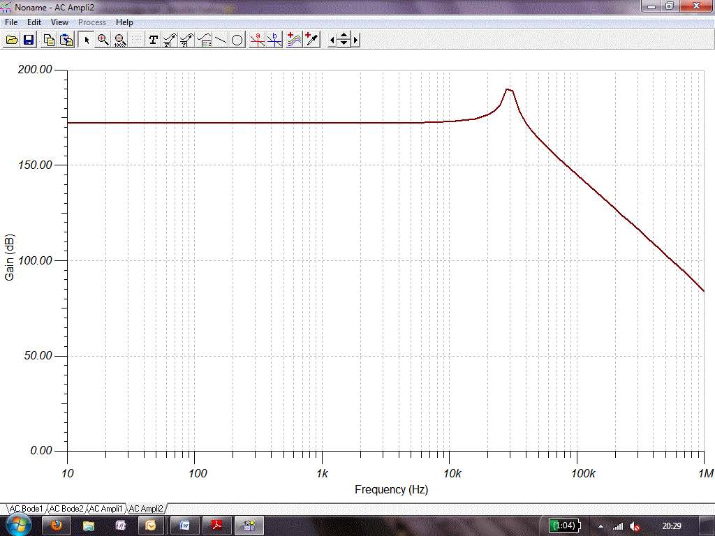The image size is (715, 536).
Task: Click the curve identify (question mark) tool
Action: [x=187, y=40]
